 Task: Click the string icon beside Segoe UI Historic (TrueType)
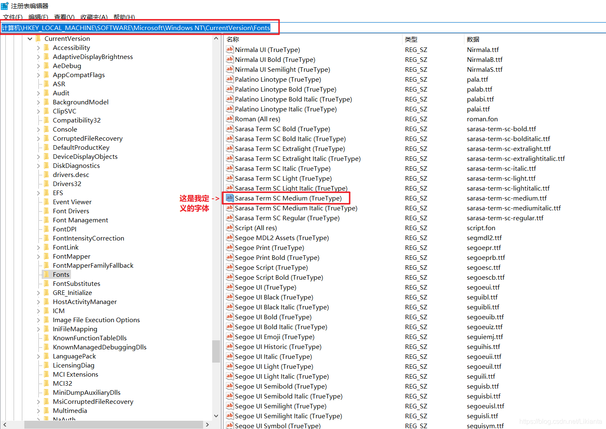pos(230,346)
